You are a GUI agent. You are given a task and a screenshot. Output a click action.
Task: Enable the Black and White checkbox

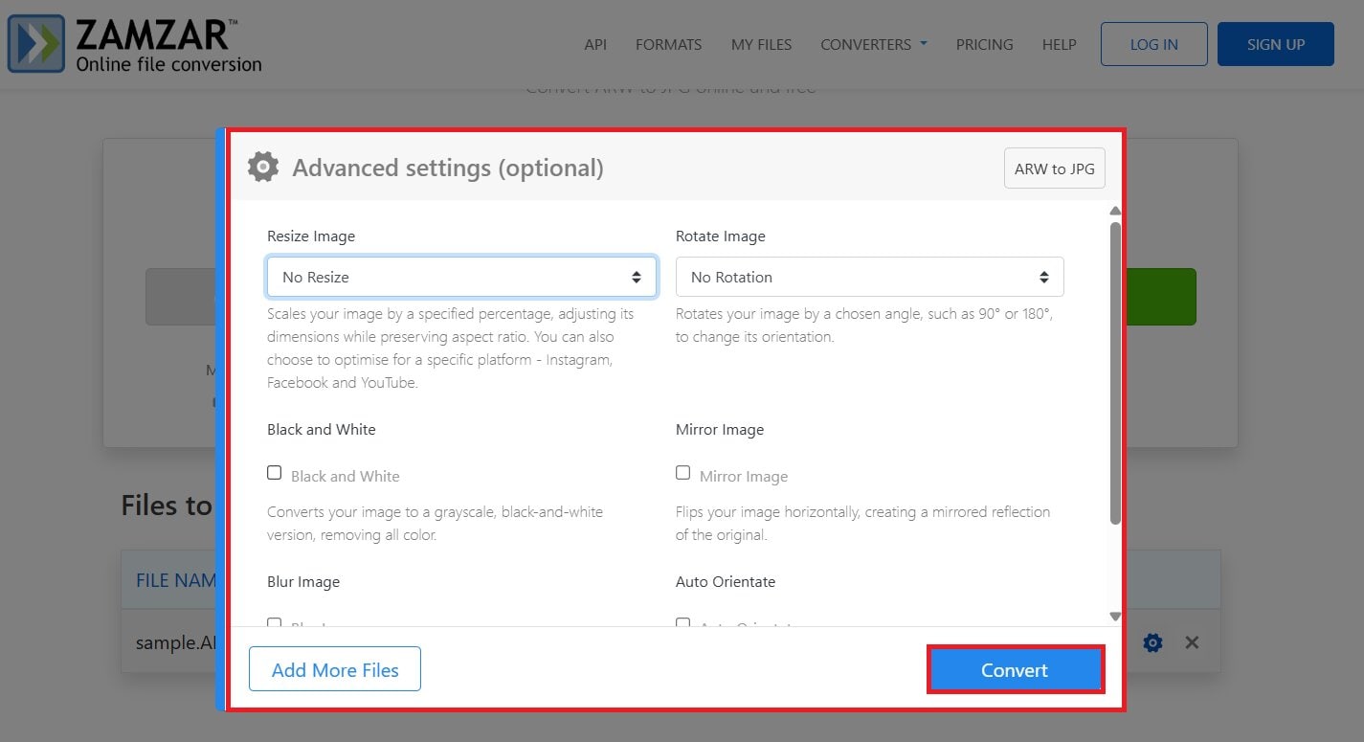click(x=275, y=473)
